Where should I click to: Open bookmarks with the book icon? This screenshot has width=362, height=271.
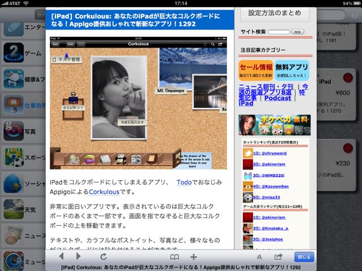[x=175, y=257]
